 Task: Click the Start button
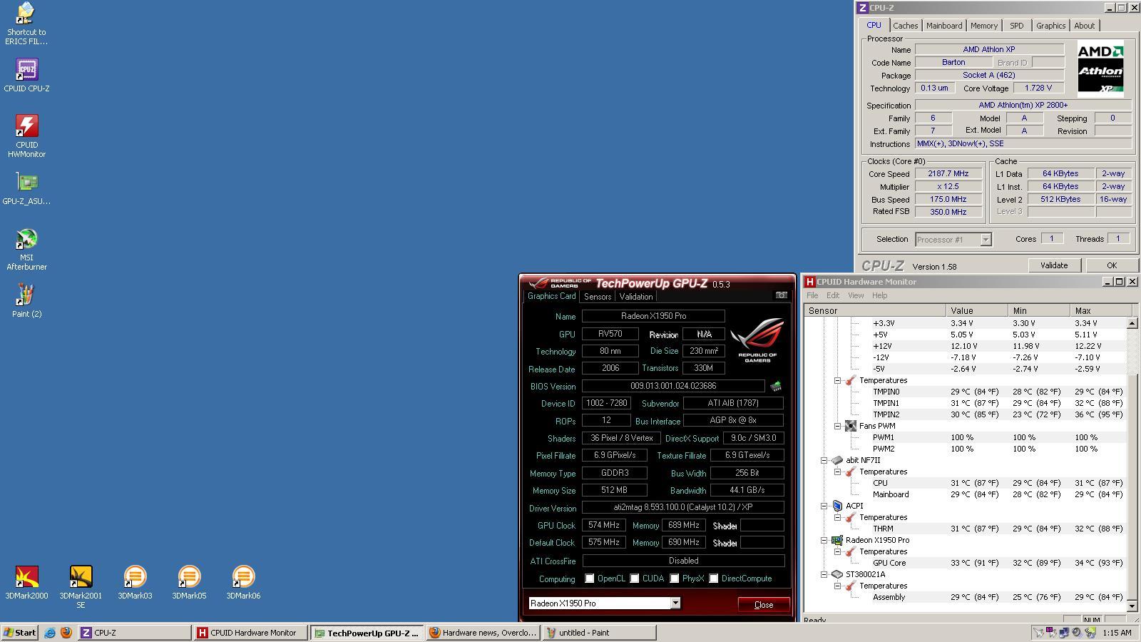point(20,633)
